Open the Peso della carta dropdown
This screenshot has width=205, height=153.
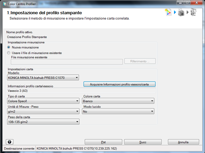[43, 122]
